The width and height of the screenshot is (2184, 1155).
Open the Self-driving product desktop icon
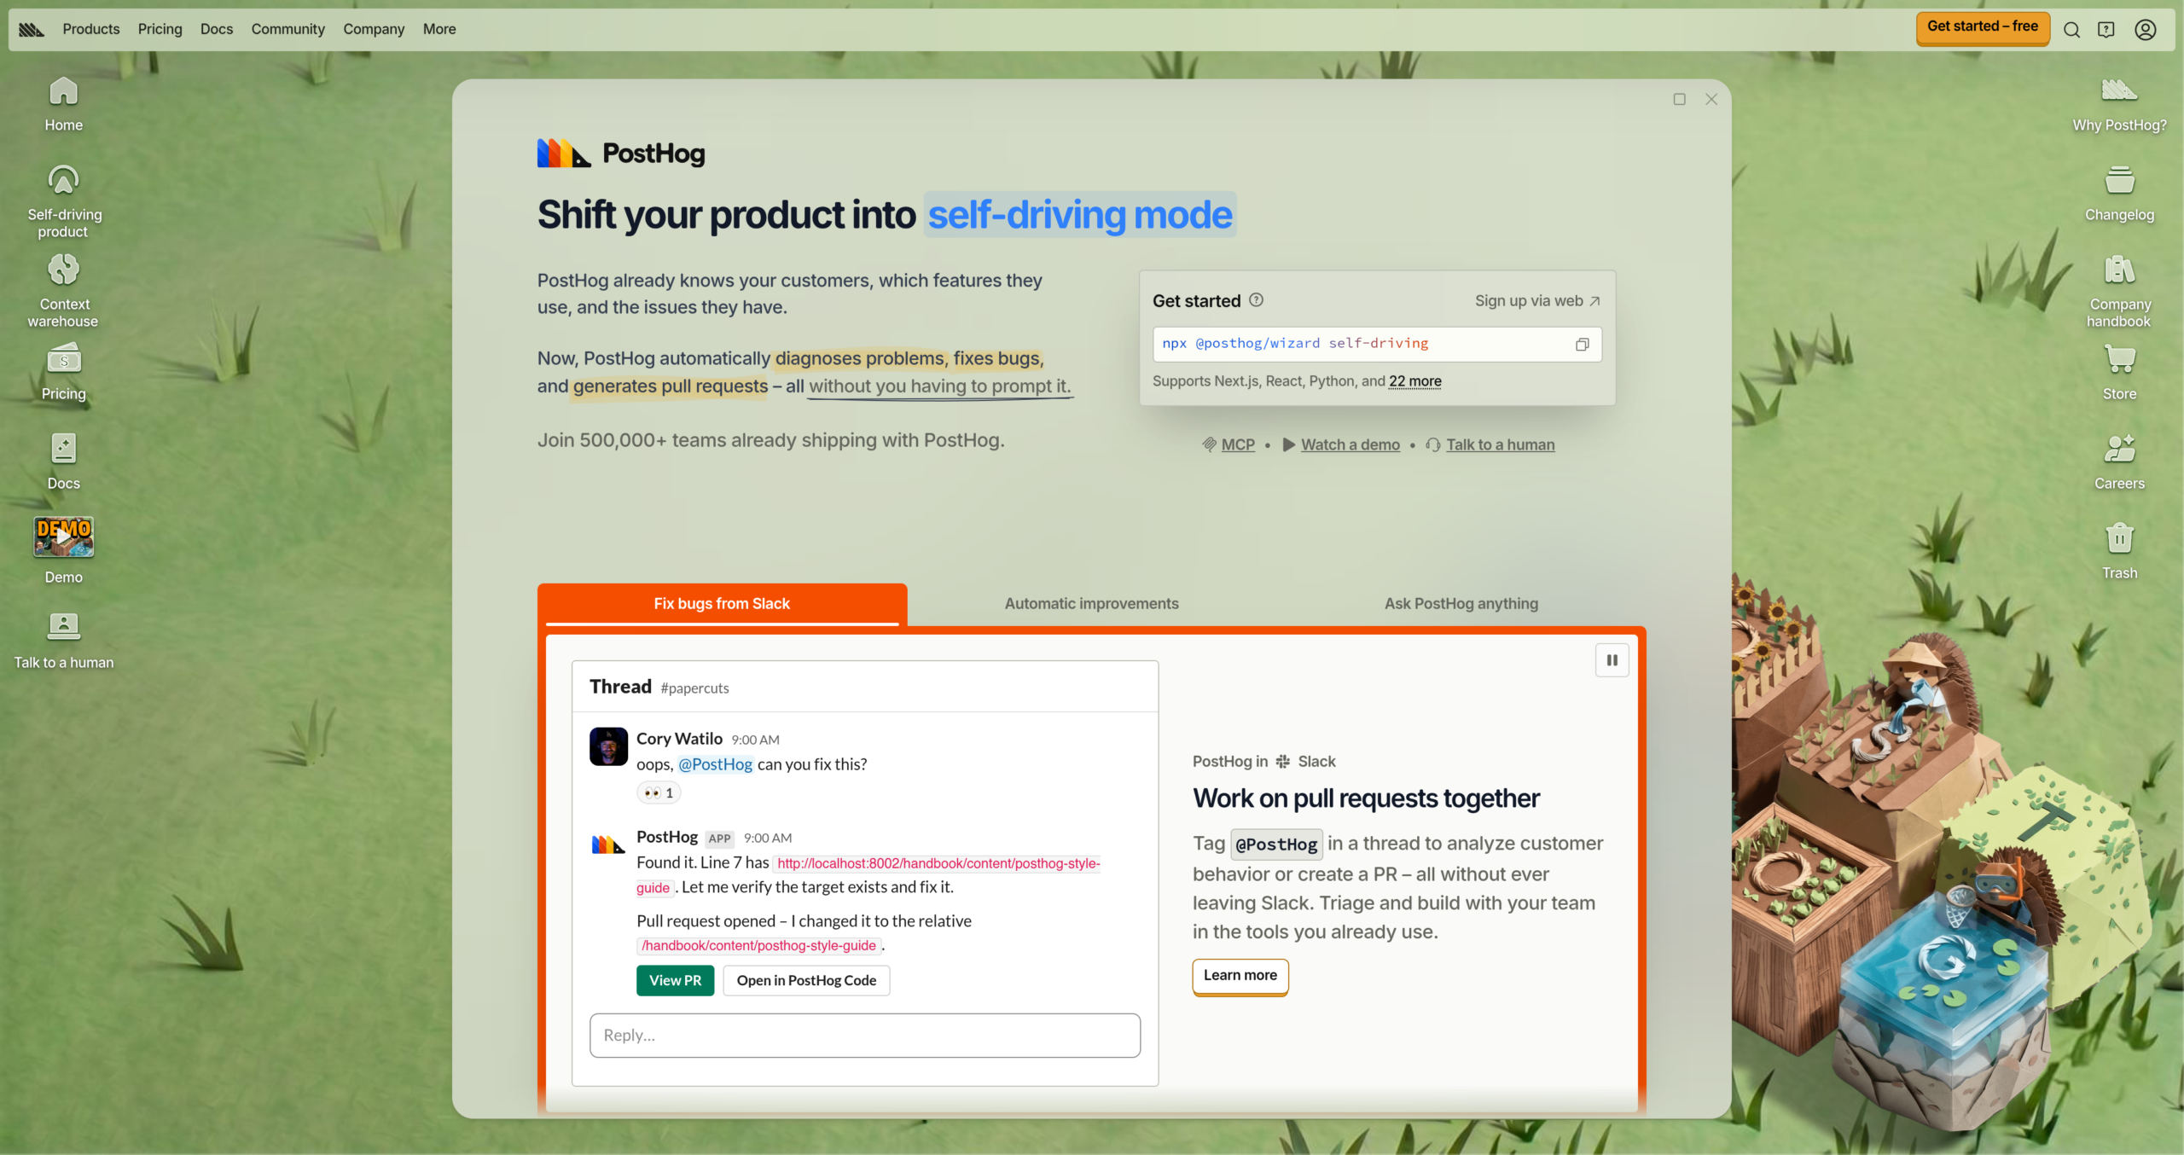pos(63,201)
